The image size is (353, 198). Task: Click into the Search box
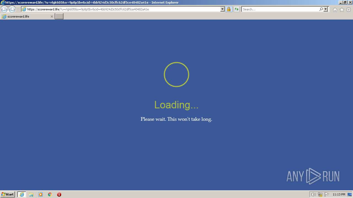280,9
